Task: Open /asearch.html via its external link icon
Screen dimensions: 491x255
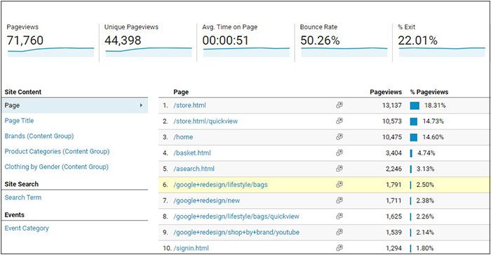Action: click(339, 169)
